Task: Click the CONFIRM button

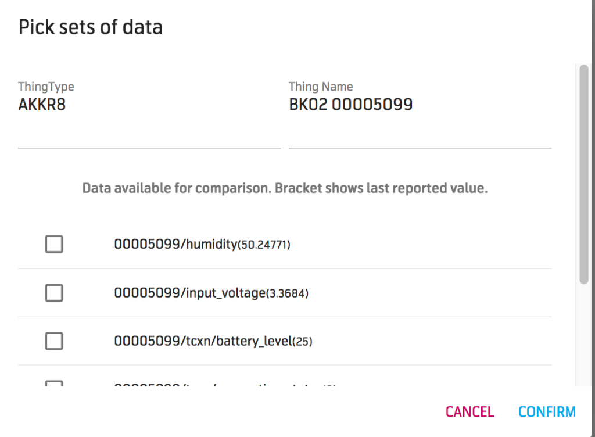Action: click(x=547, y=411)
